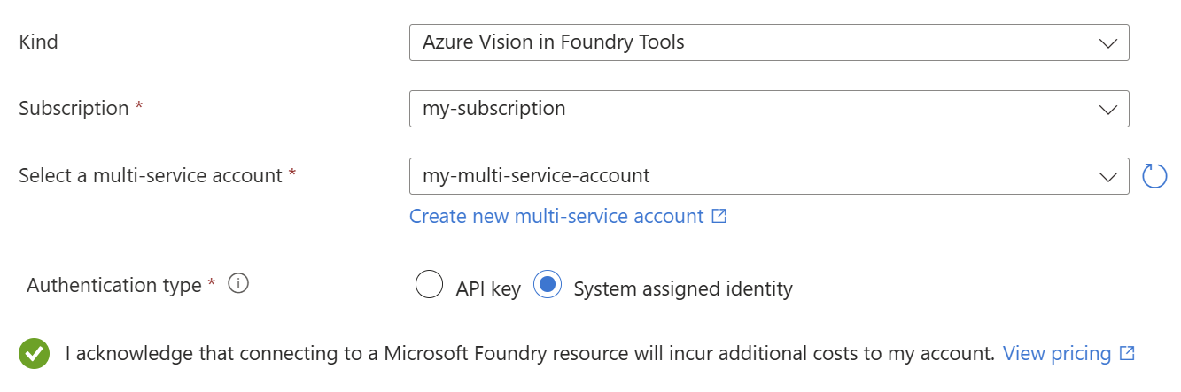Click the API key option label
Image resolution: width=1181 pixels, height=392 pixels.
coord(488,288)
